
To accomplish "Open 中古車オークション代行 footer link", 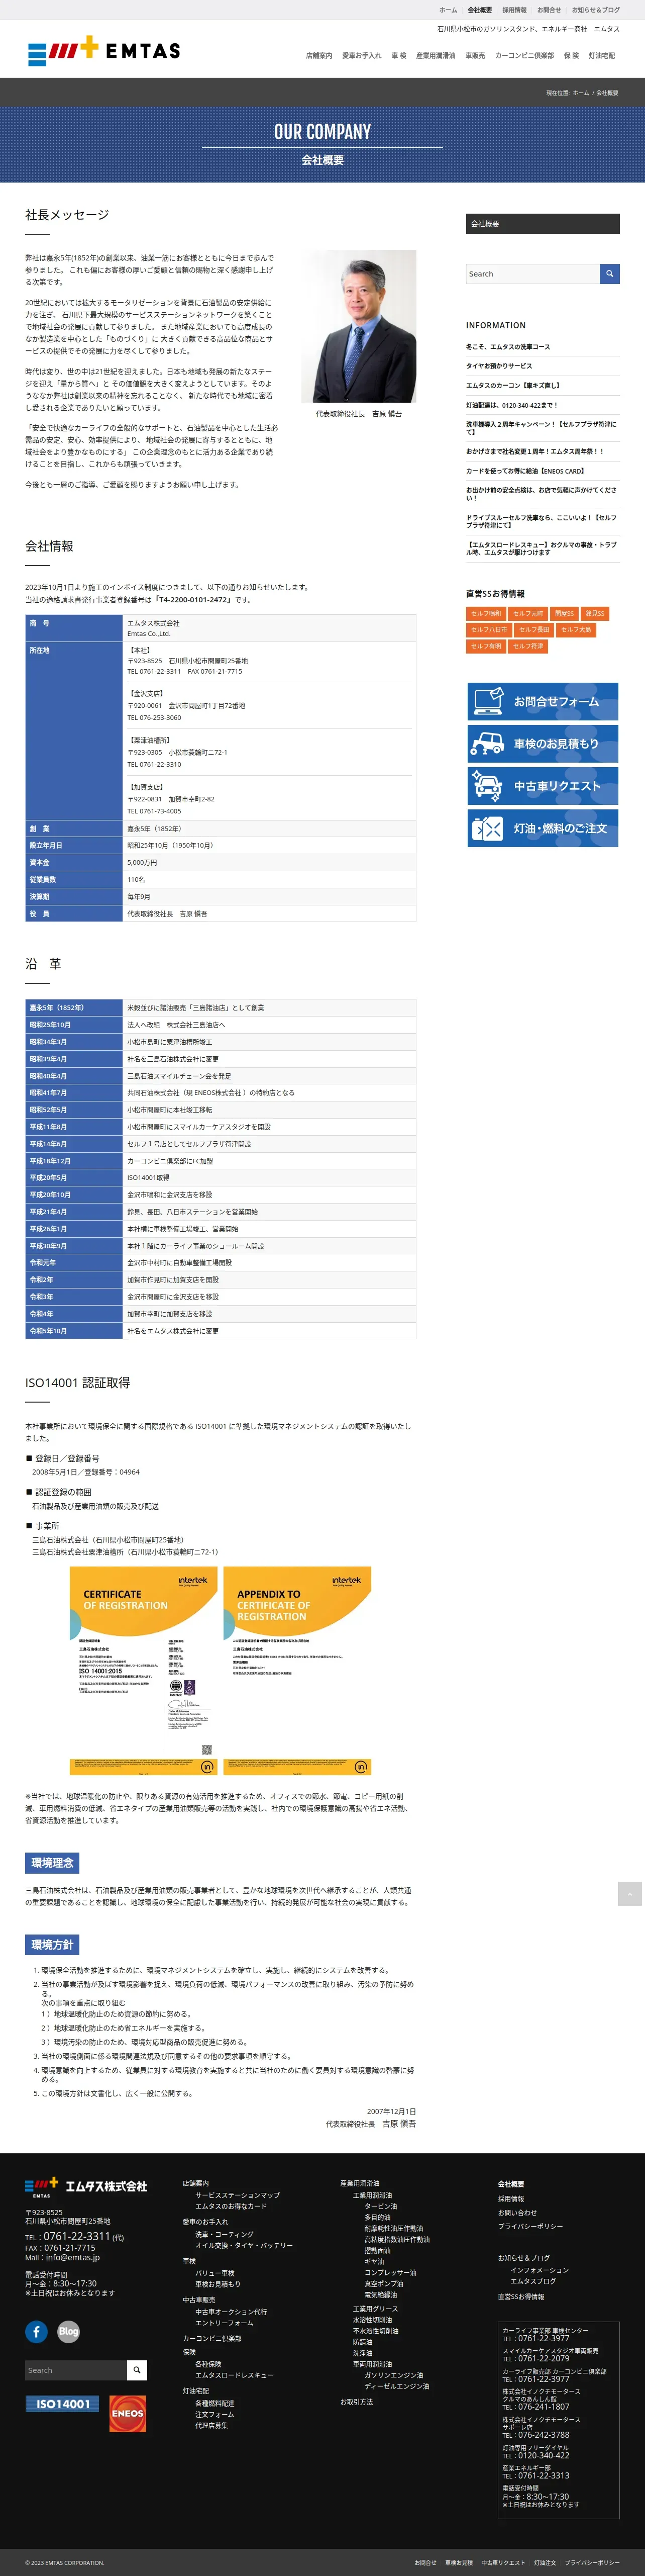I will [x=231, y=2311].
